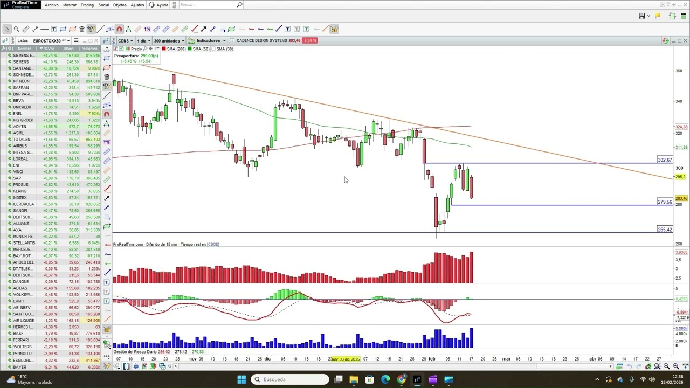This screenshot has height=388, width=690.
Task: Toggle the magnet snap tool in top toolbar
Action: coord(119,29)
